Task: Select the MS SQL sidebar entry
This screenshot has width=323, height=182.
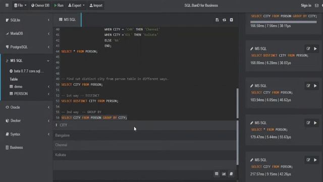Action: (x=16, y=61)
